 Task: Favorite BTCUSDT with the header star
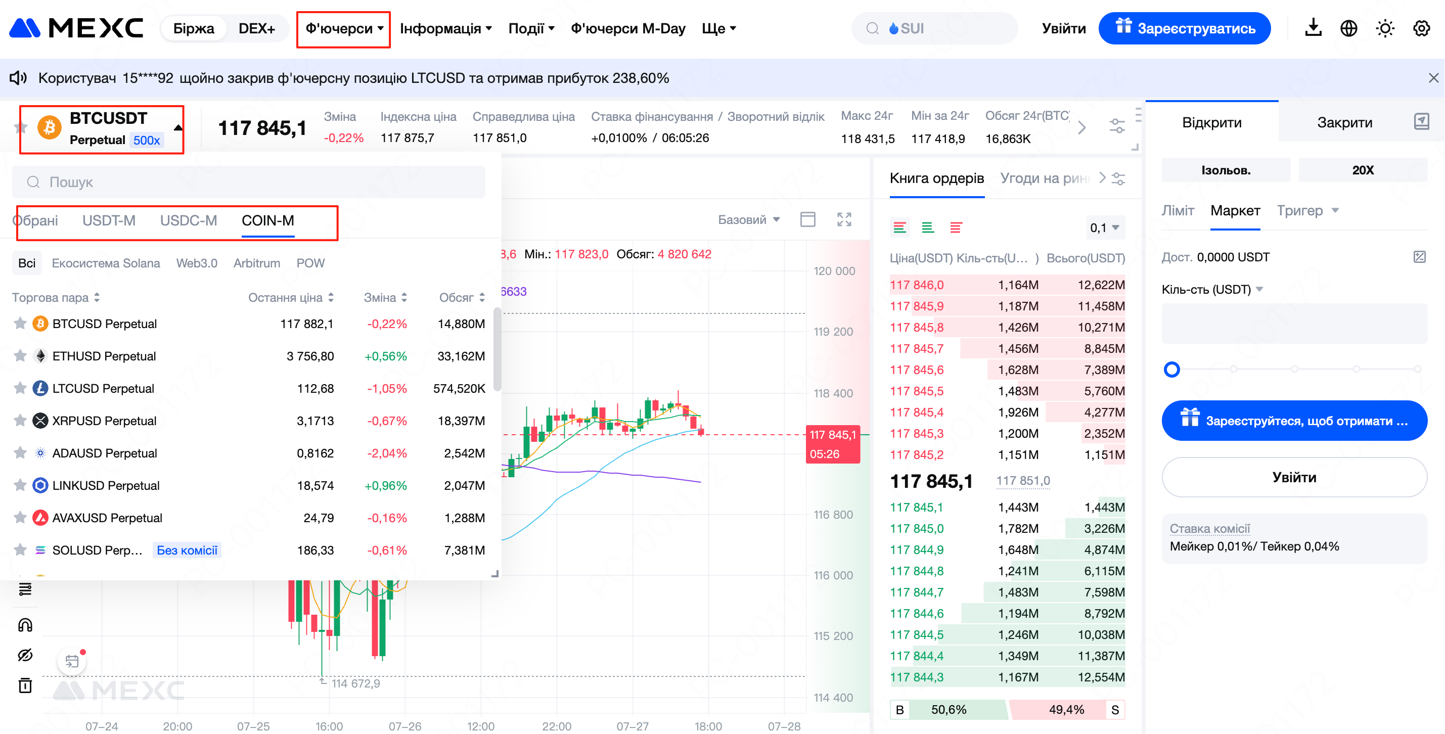coord(21,128)
